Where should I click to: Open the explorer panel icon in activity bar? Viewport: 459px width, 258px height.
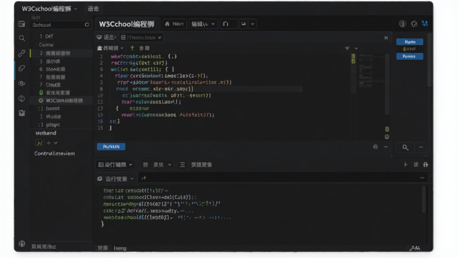coord(22,24)
